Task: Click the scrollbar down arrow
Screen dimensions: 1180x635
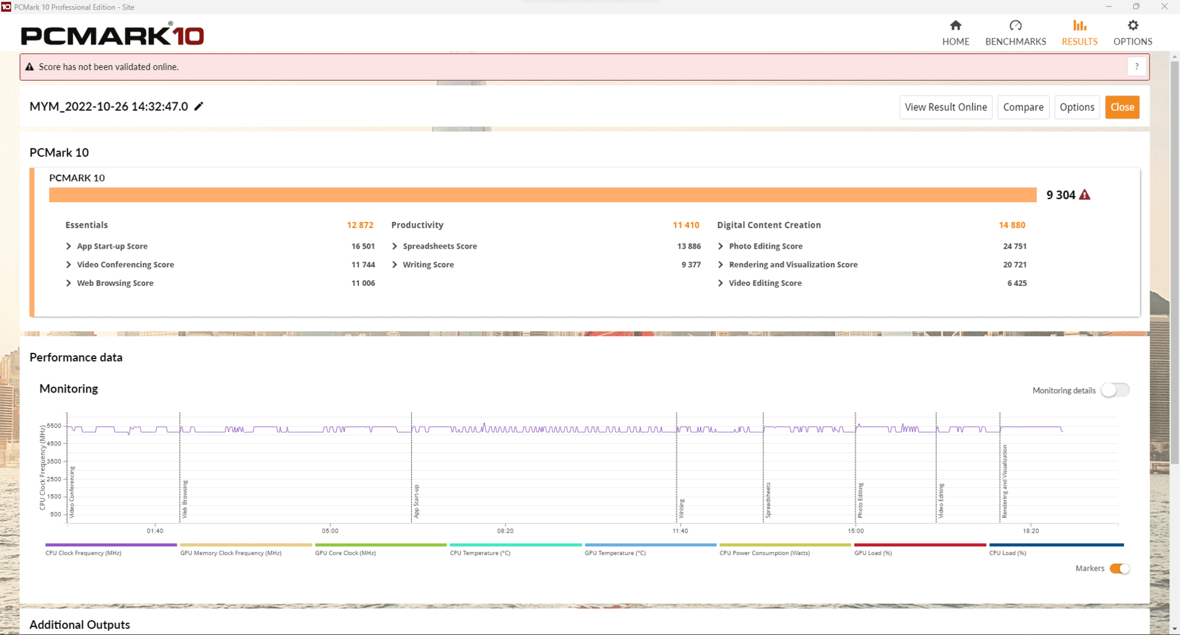Action: (x=1174, y=629)
